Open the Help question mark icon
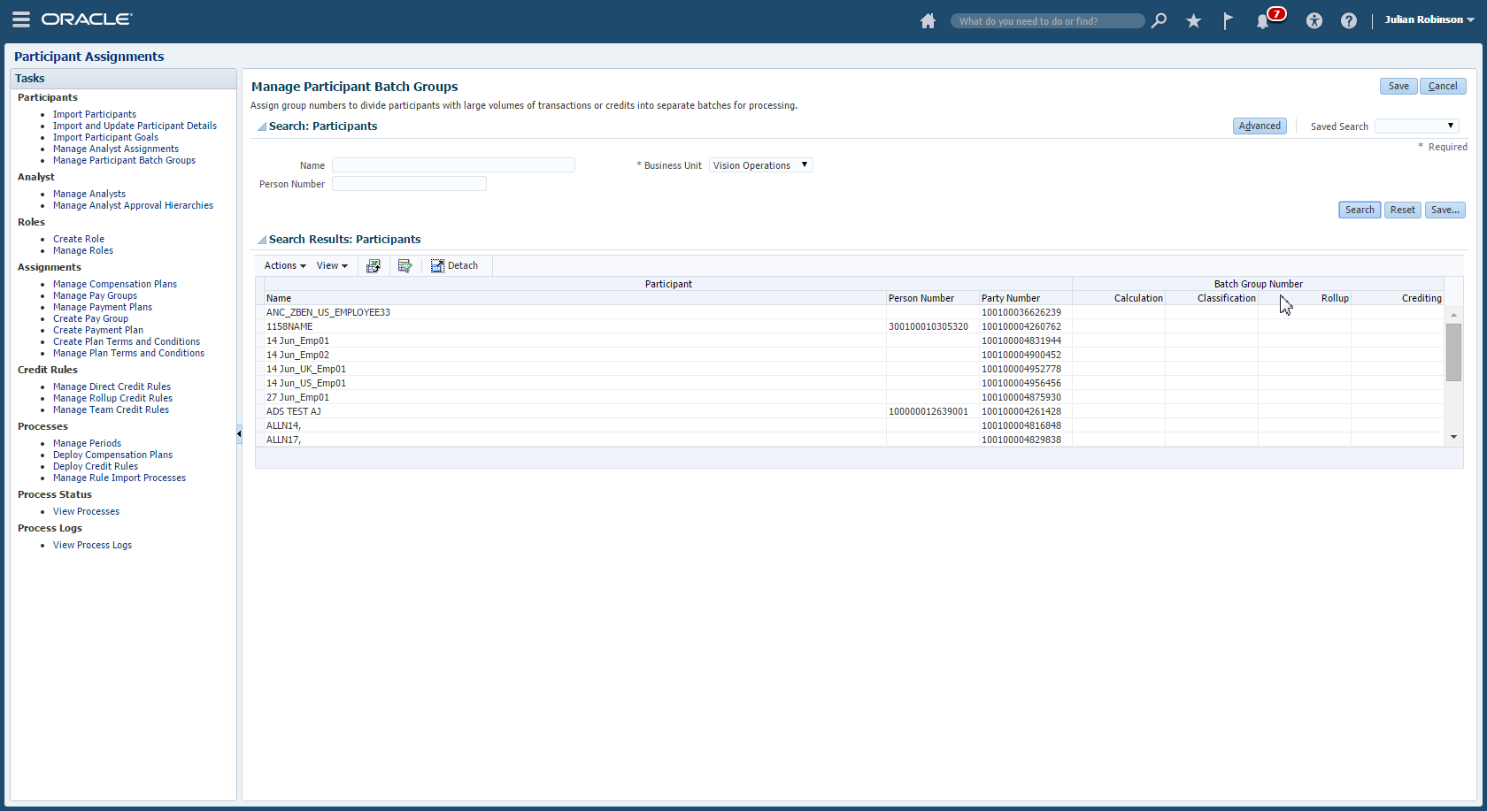This screenshot has width=1487, height=811. coord(1349,20)
